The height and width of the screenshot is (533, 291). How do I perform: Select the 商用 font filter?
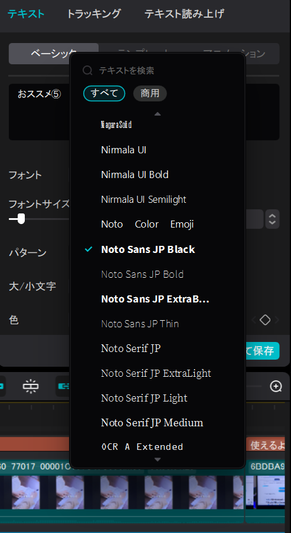150,93
